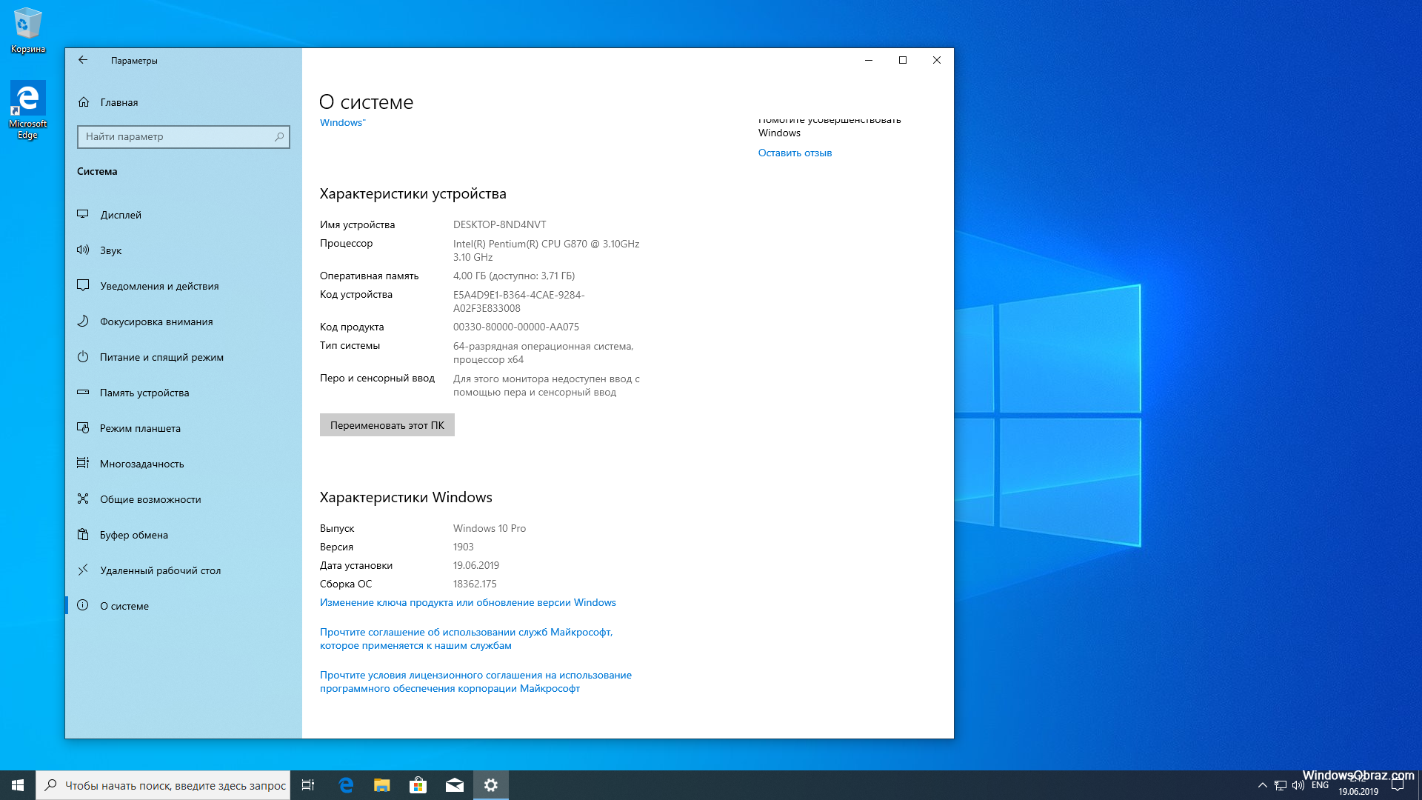Image resolution: width=1422 pixels, height=800 pixels.
Task: Go back using the arrow in Параметры
Action: (83, 60)
